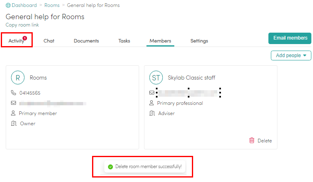Go to the Settings tab
313x182 pixels.
click(199, 41)
